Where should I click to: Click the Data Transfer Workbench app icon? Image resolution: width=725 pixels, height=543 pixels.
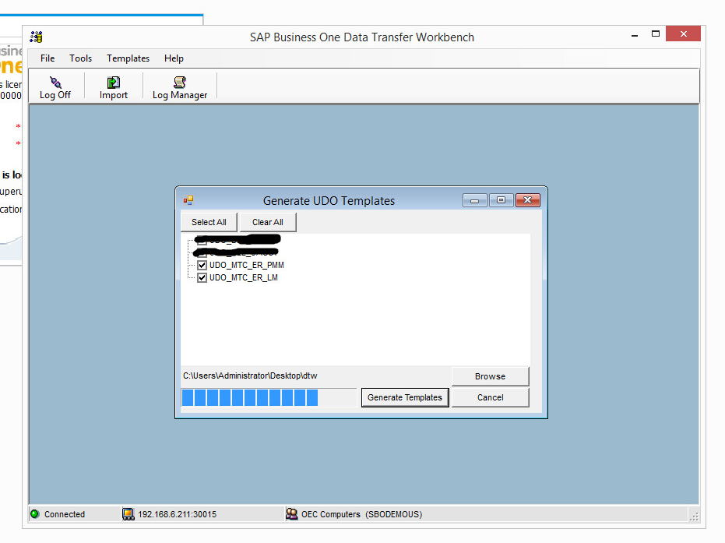[37, 37]
